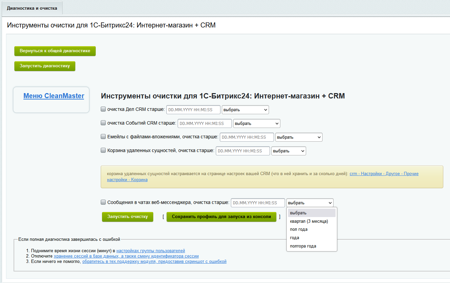This screenshot has height=283, width=450.
Task: Follow the 'настройках группы пользователей' link
Action: click(x=151, y=251)
